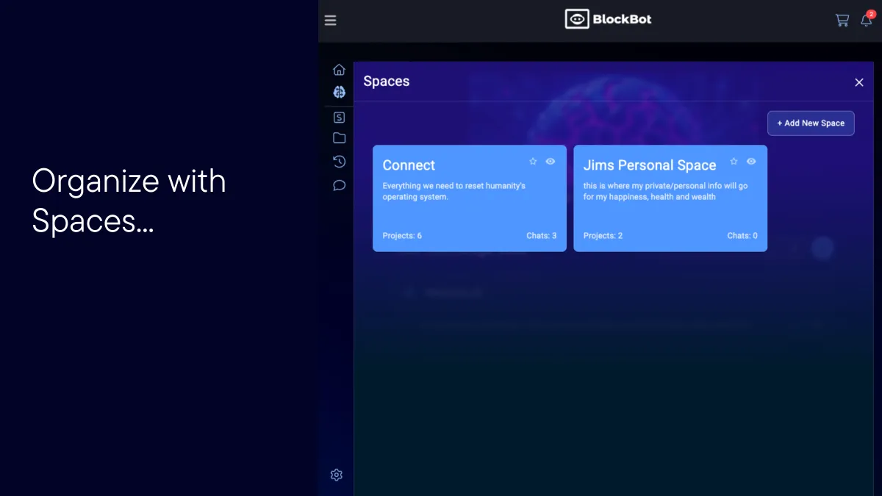Toggle visibility of Connect space
Image resolution: width=882 pixels, height=496 pixels.
tap(551, 161)
